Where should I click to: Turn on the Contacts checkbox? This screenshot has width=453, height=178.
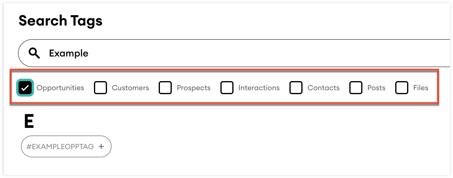click(296, 88)
